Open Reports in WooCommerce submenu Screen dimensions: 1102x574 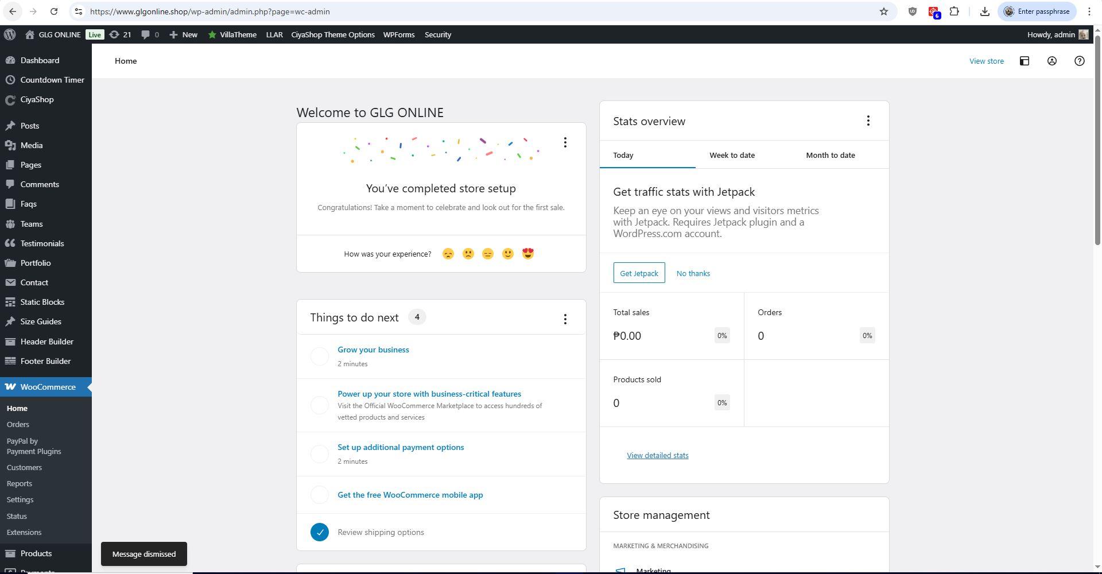point(20,484)
